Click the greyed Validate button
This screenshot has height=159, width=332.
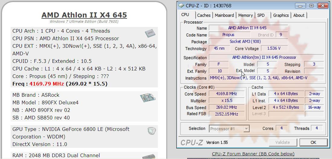pyautogui.click(x=283, y=142)
